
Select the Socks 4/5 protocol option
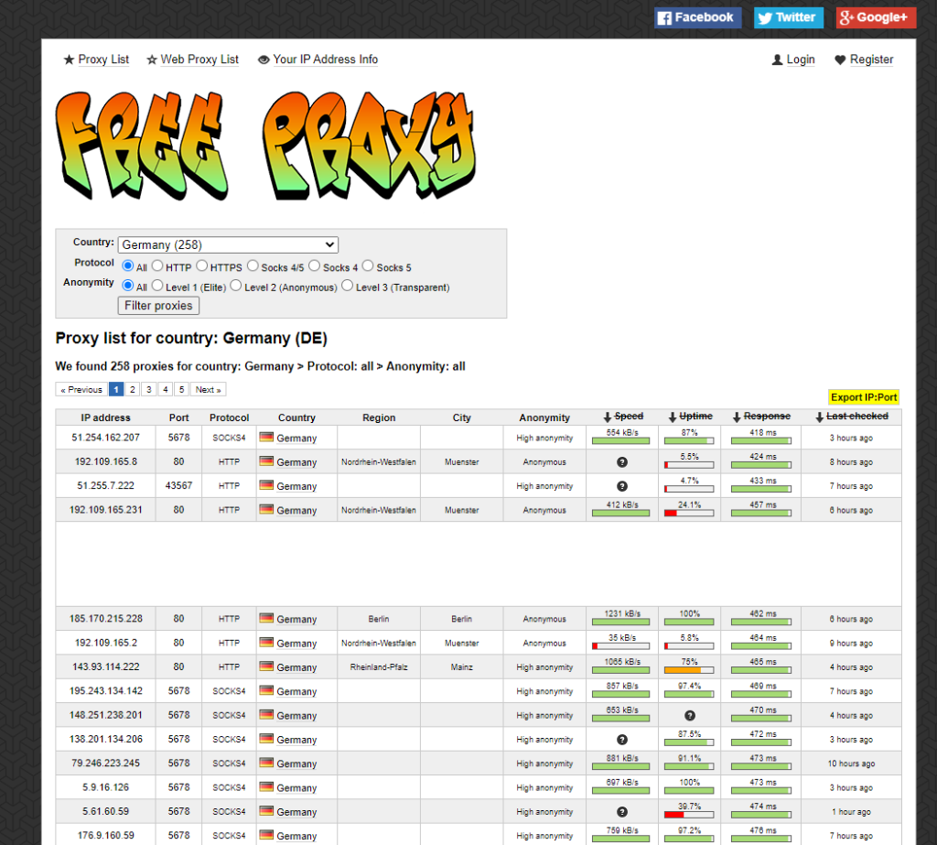[253, 265]
